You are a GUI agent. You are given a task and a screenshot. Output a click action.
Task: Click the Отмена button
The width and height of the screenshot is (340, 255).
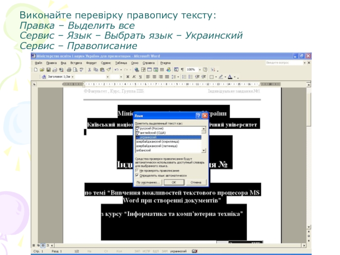[195, 182]
